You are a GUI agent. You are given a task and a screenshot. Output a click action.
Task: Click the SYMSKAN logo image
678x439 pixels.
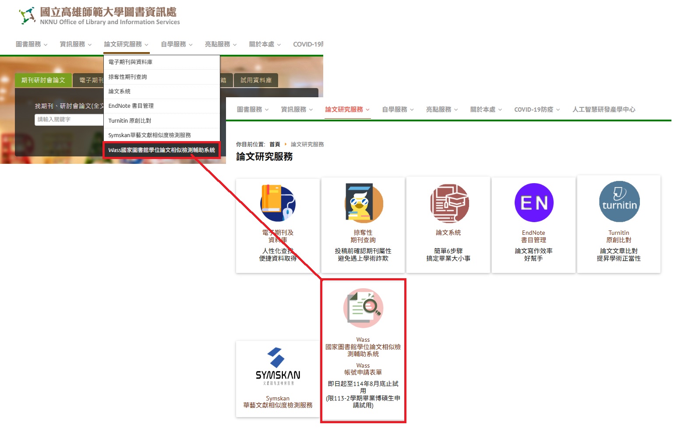(278, 367)
